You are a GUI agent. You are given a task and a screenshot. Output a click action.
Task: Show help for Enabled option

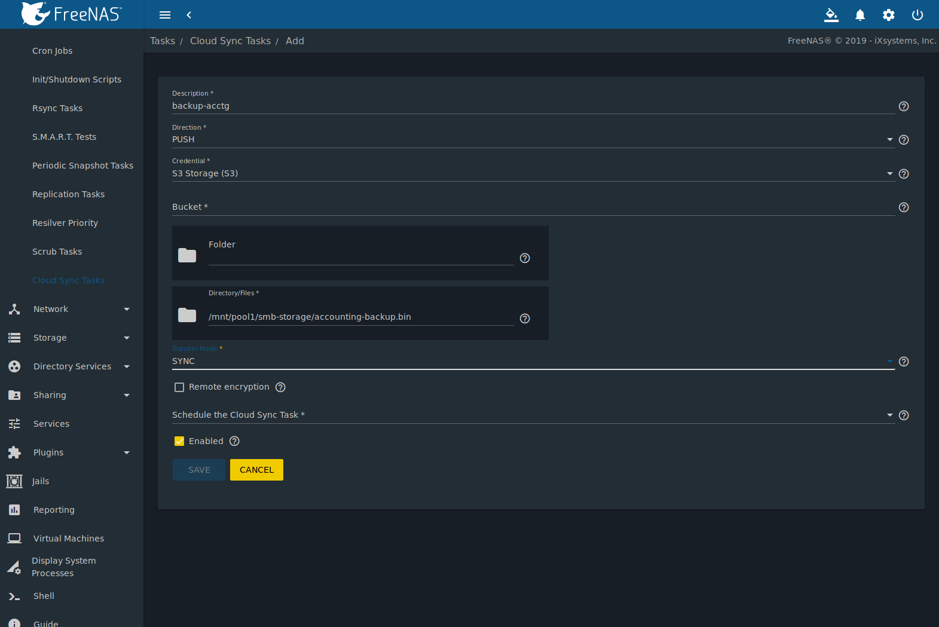point(234,441)
